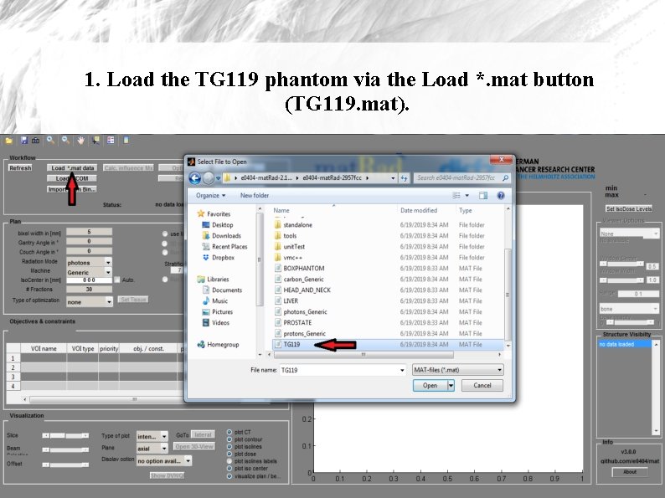Toggle the plot iso center radio button
Viewport: 665px width, 498px height.
[x=229, y=469]
